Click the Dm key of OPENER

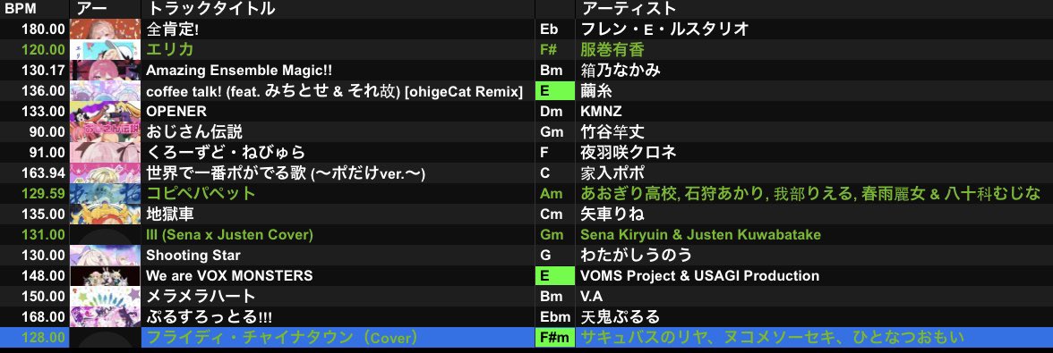pyautogui.click(x=551, y=111)
